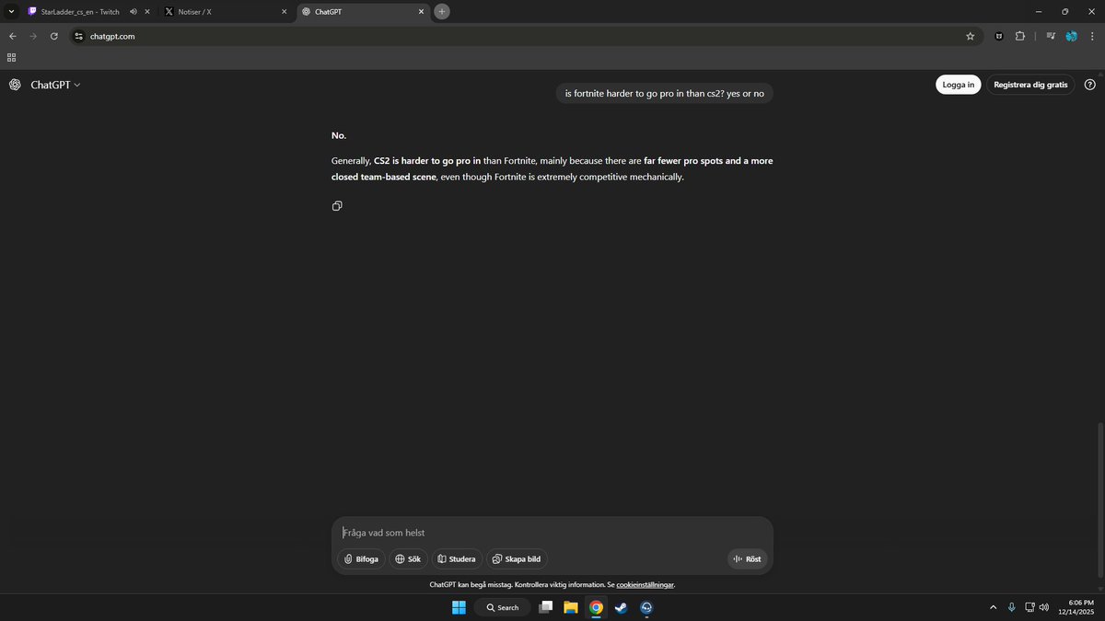The image size is (1105, 621).
Task: Open the volume tray icon
Action: (1043, 607)
